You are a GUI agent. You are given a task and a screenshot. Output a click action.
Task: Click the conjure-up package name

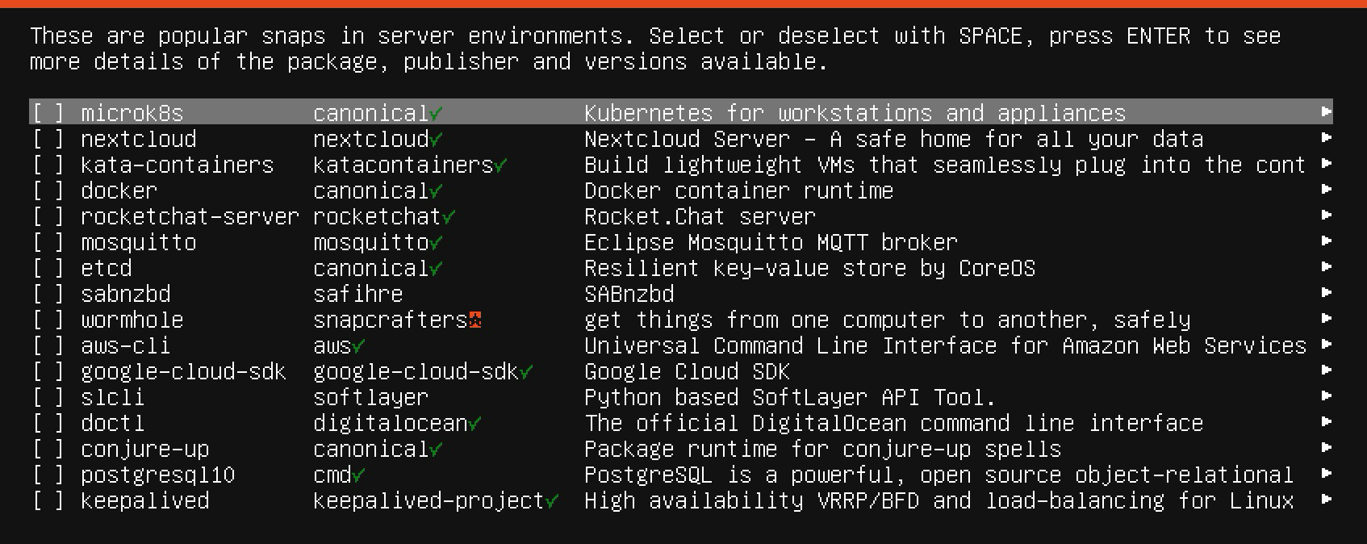point(145,450)
